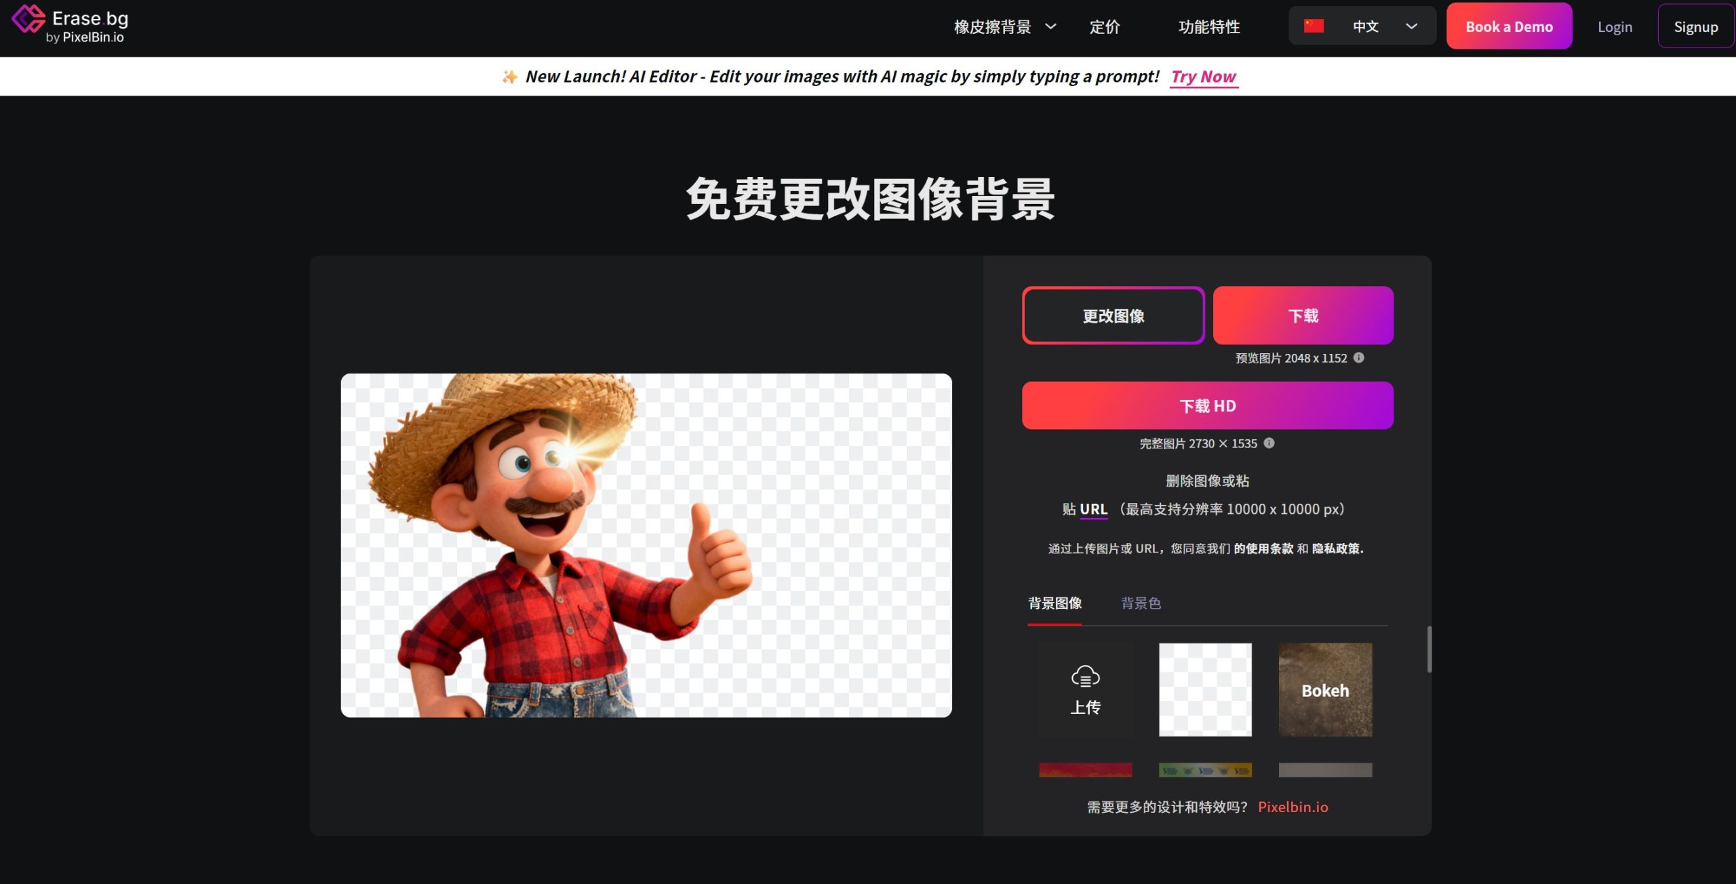Click the 下载 HD button
1736x884 pixels.
[1207, 405]
